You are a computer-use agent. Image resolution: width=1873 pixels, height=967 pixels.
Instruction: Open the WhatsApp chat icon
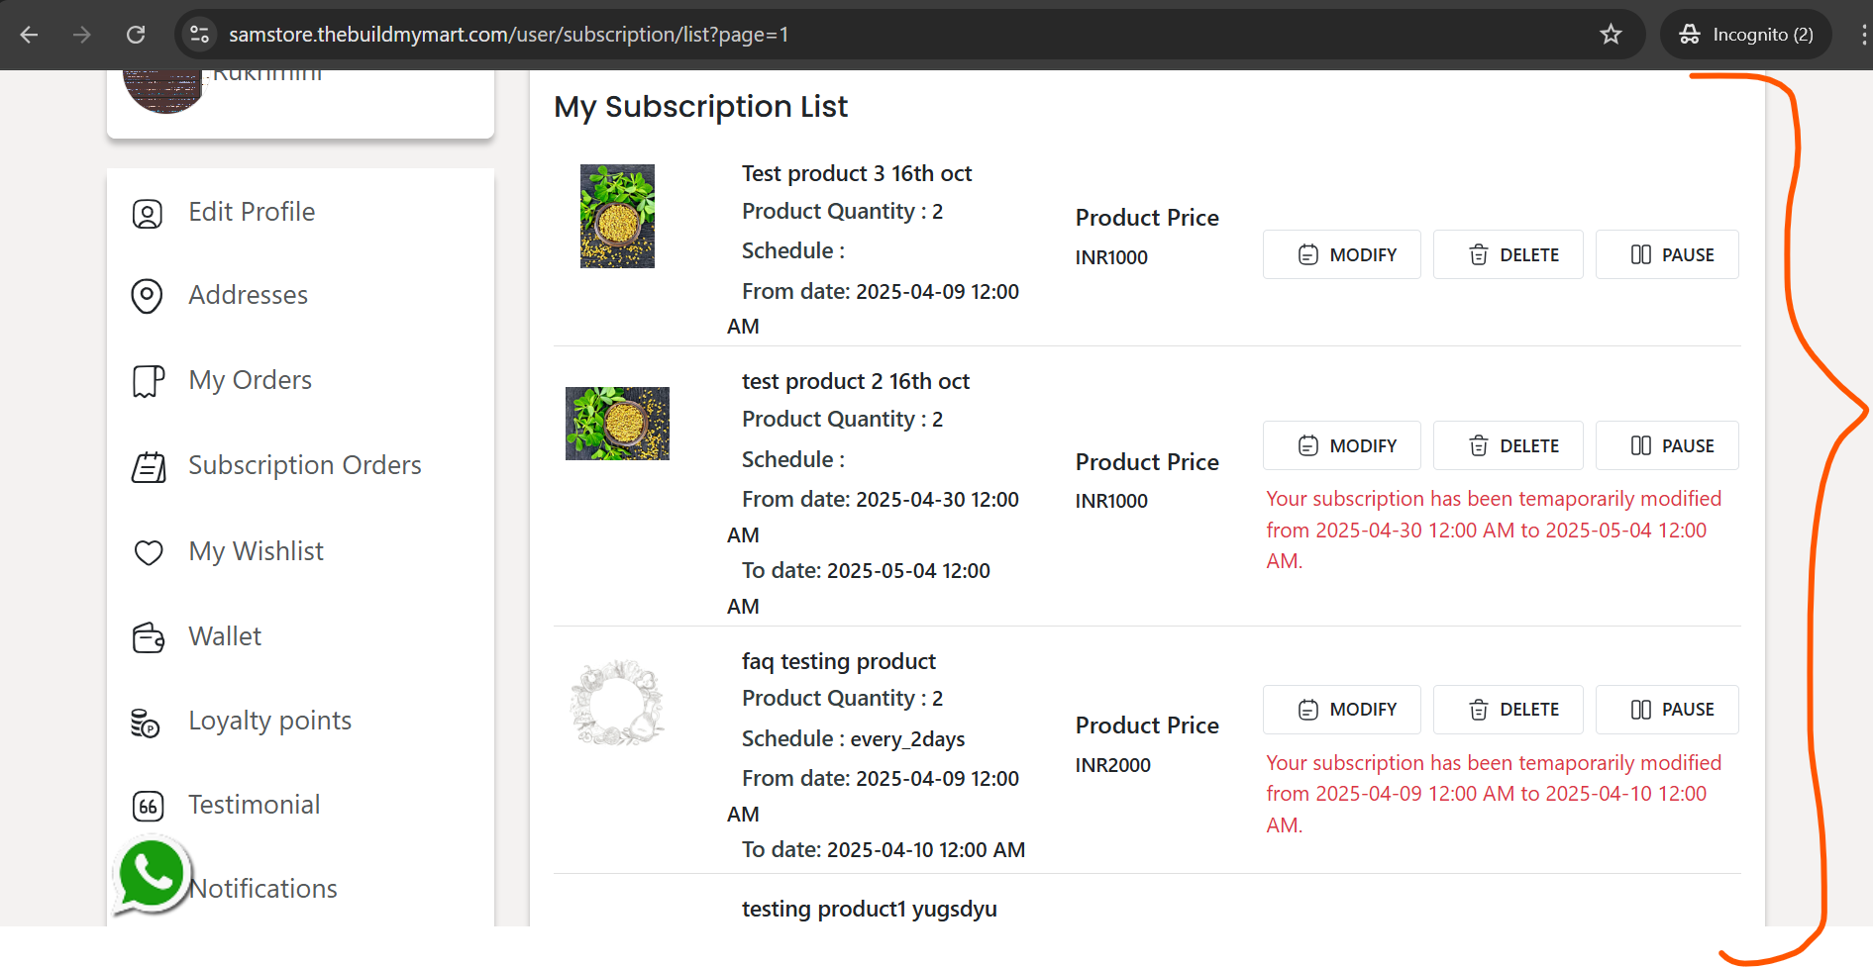(x=151, y=875)
